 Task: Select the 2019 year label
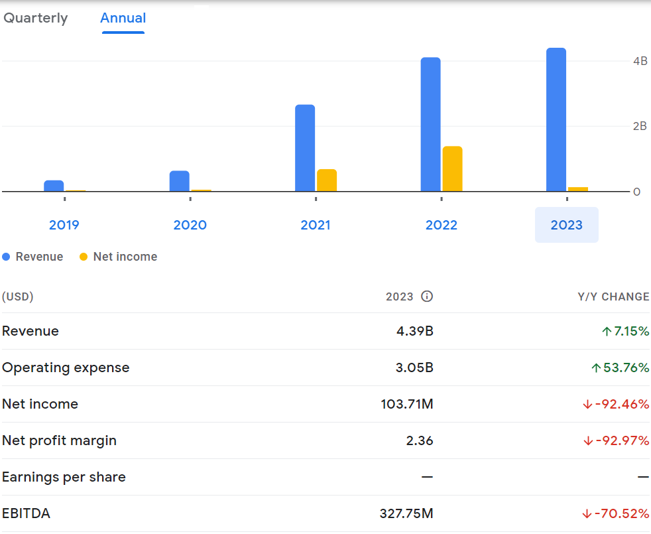pyautogui.click(x=64, y=225)
